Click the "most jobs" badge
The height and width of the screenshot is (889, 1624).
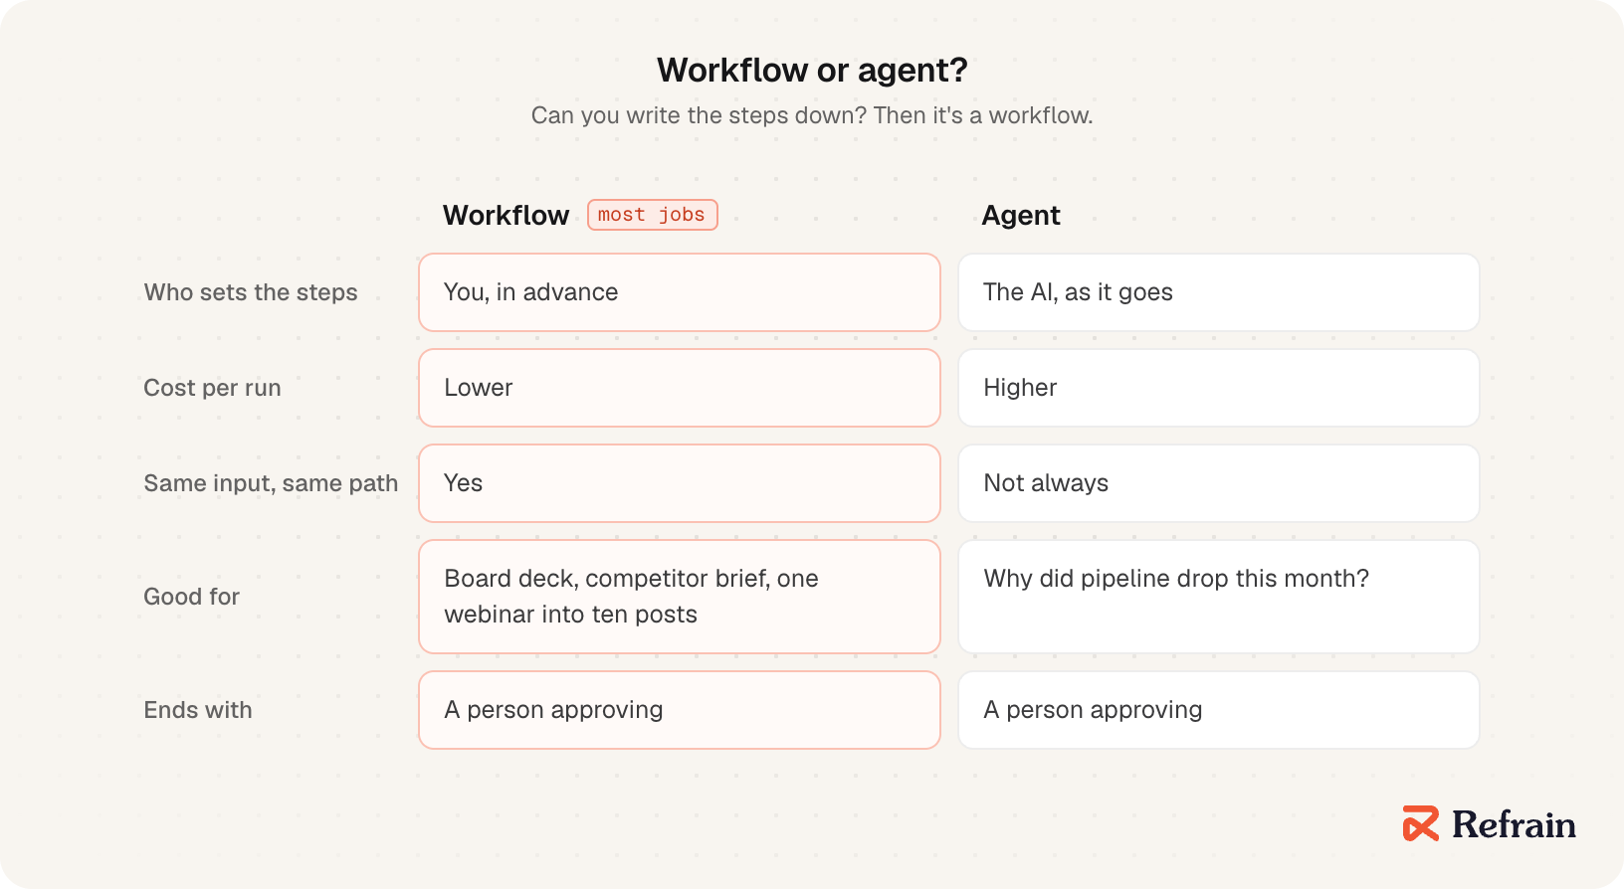click(653, 215)
